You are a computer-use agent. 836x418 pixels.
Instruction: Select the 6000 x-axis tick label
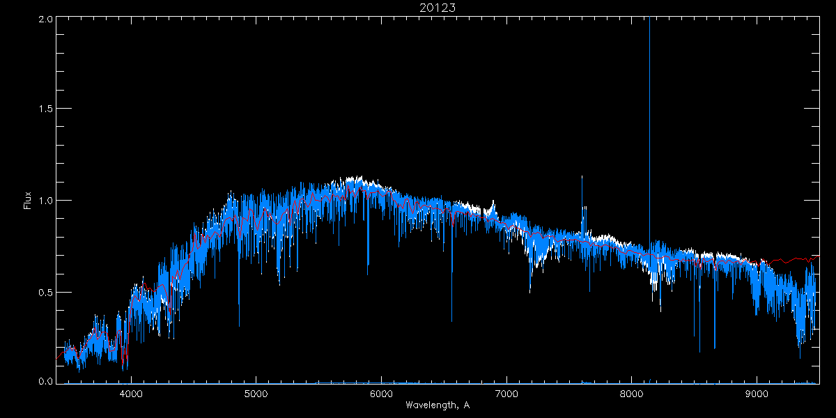pyautogui.click(x=381, y=393)
